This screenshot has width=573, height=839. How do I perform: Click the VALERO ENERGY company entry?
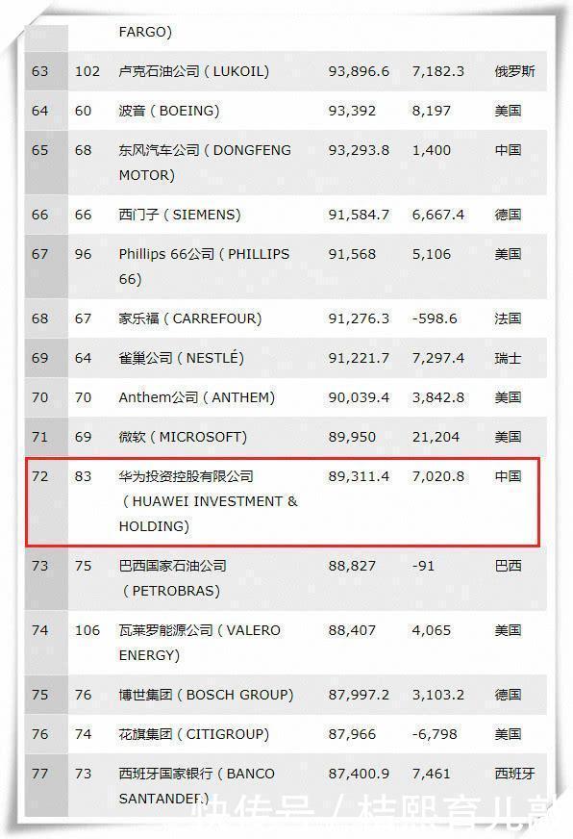199,643
